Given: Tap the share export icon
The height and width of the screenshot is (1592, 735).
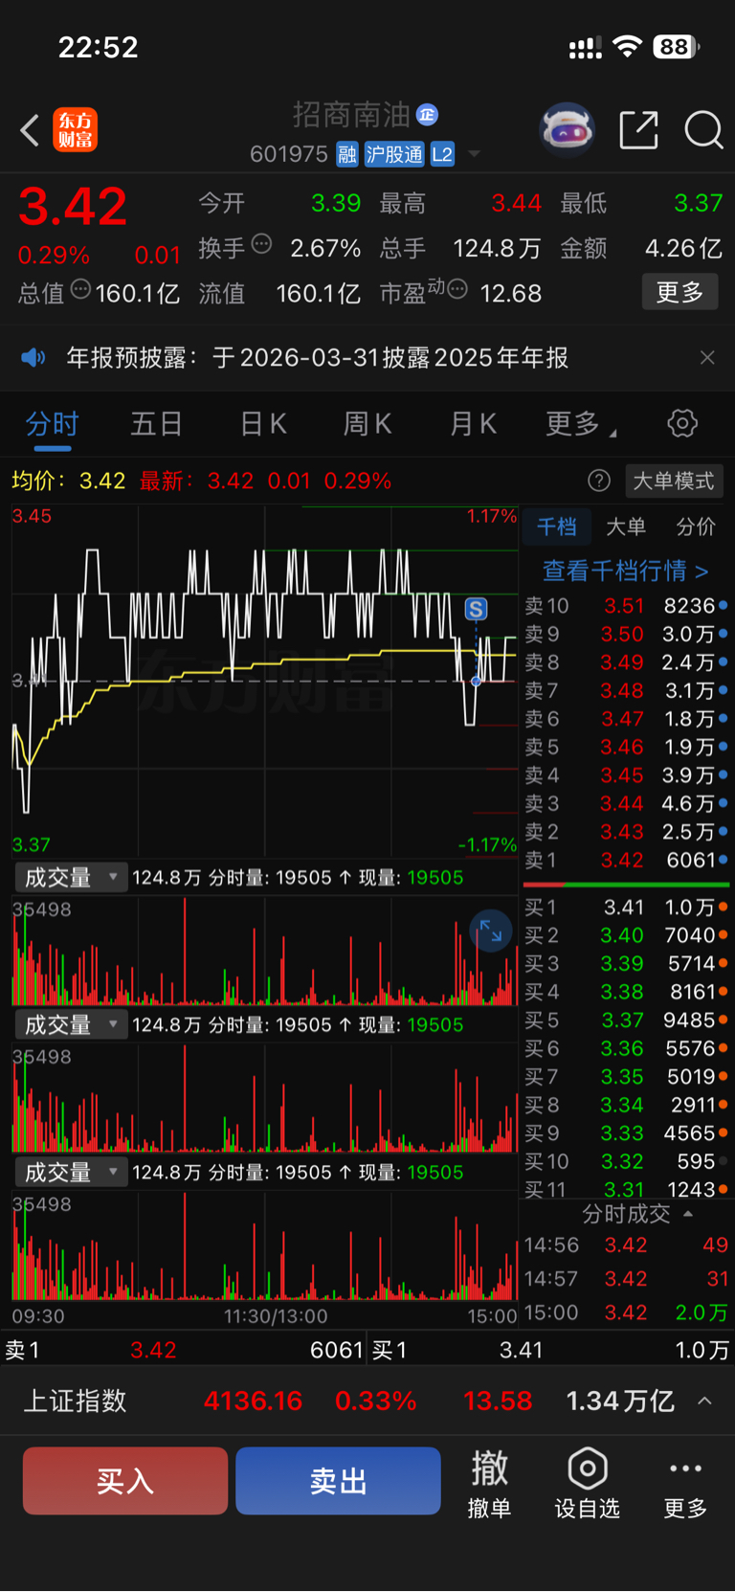Looking at the screenshot, I should pos(638,130).
